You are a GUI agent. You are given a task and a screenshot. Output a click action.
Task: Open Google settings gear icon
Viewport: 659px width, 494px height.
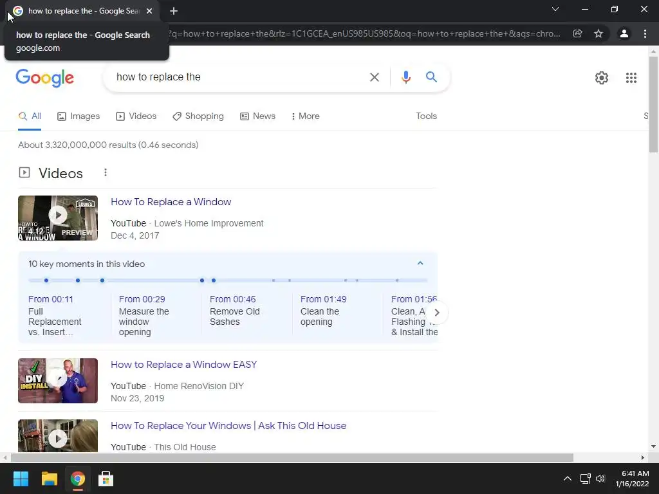[602, 78]
